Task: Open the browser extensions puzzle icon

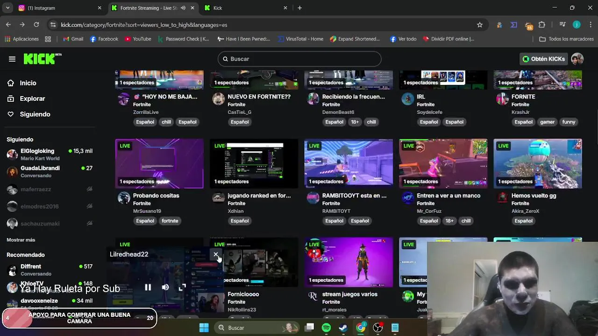Action: click(542, 25)
